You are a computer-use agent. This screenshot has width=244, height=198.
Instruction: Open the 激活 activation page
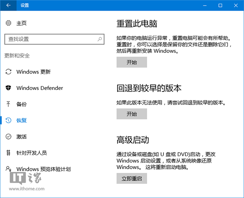click(22, 137)
